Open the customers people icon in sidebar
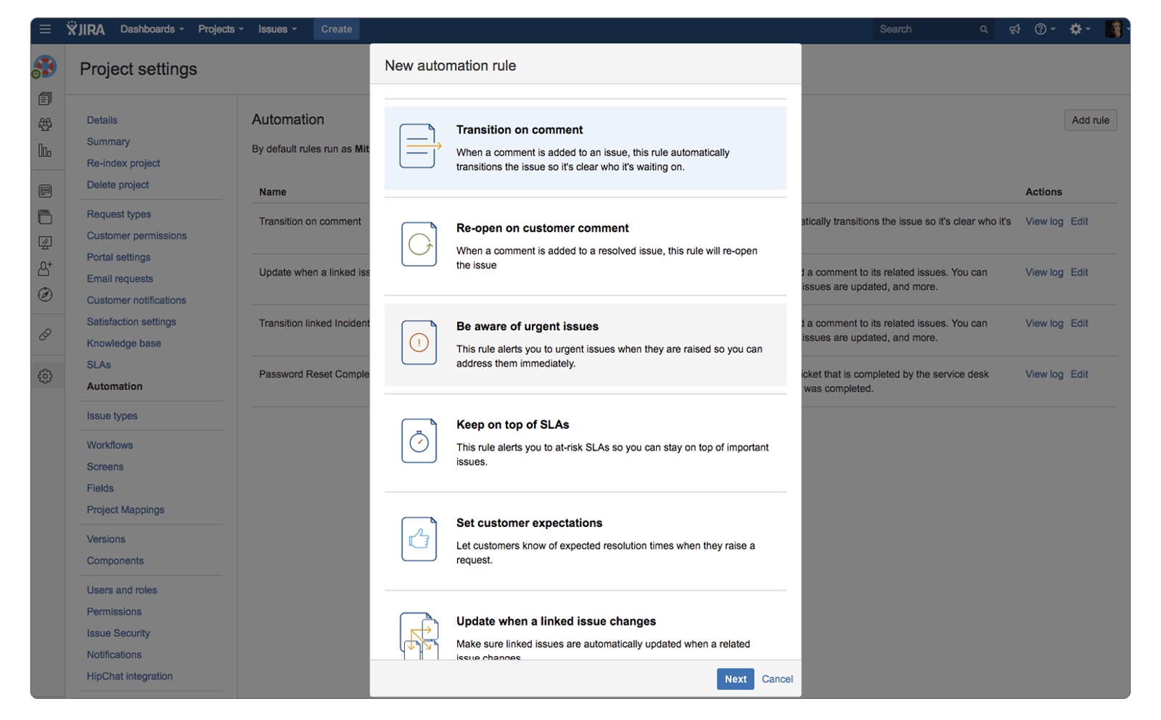Screen dimensions: 1161x720 [x=45, y=124]
